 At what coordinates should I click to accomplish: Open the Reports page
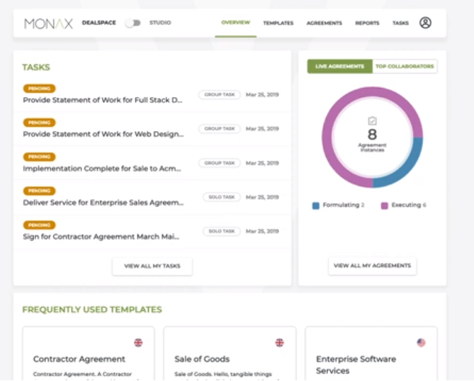click(367, 23)
